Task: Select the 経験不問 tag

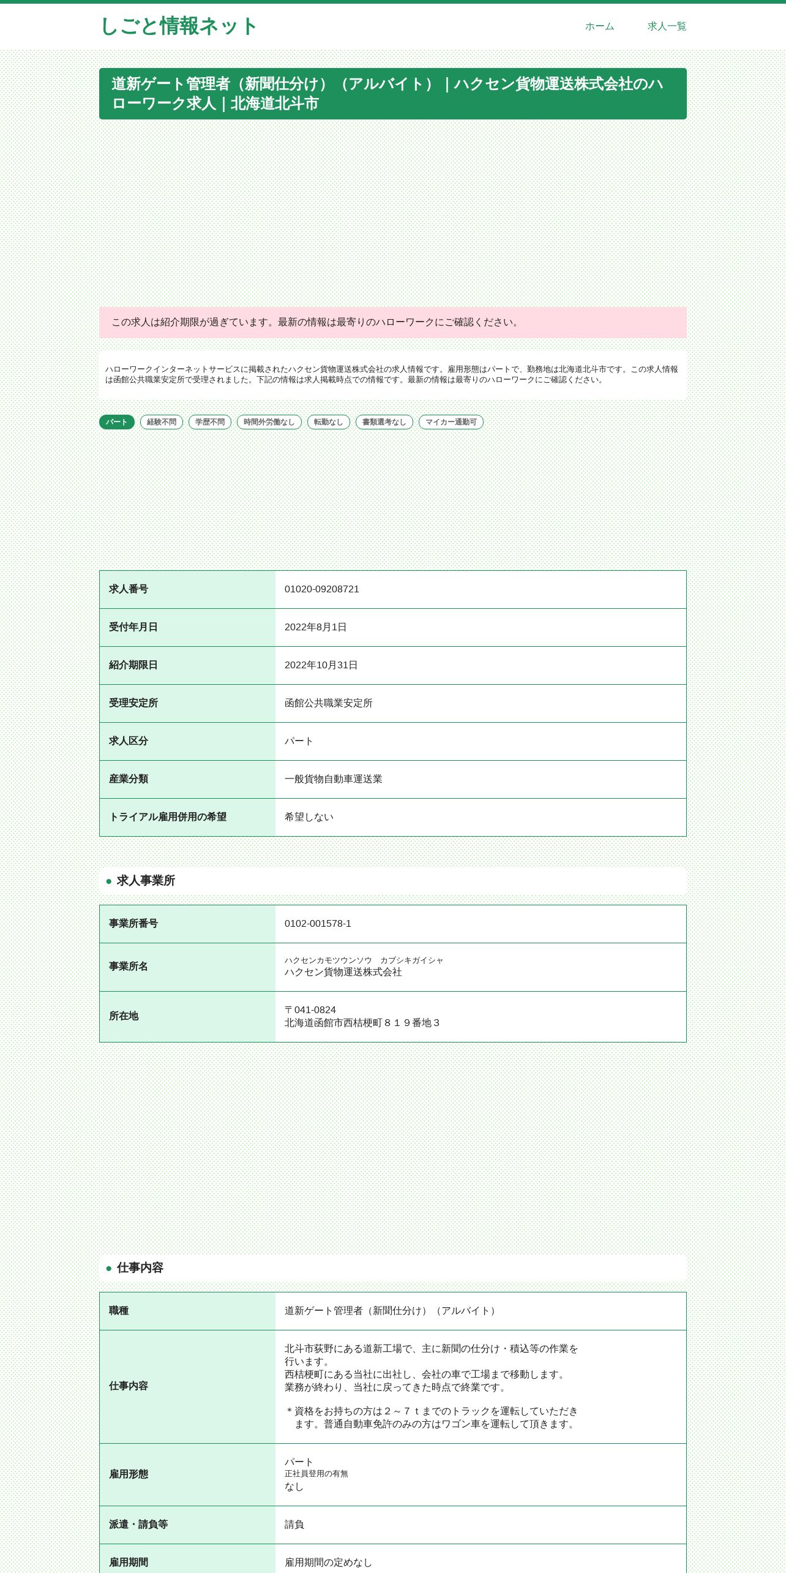Action: pyautogui.click(x=162, y=422)
